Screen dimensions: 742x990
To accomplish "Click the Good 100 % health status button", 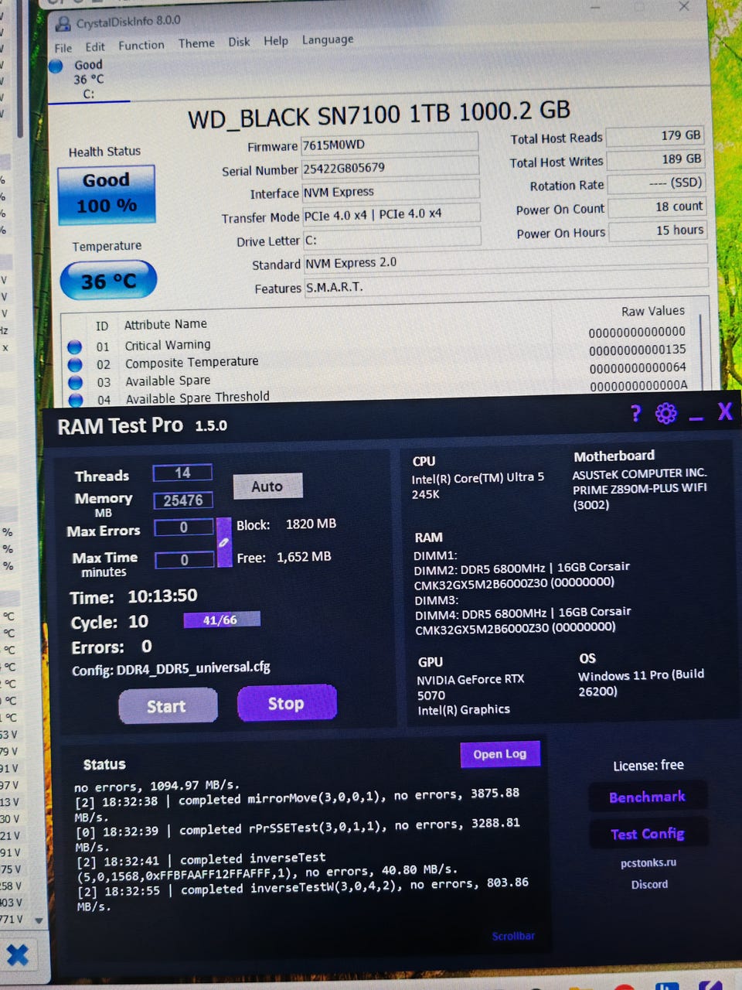I will coord(107,194).
